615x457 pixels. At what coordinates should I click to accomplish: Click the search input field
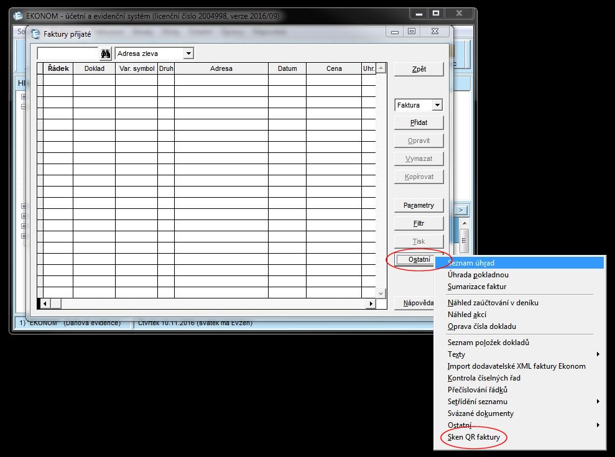(x=67, y=53)
